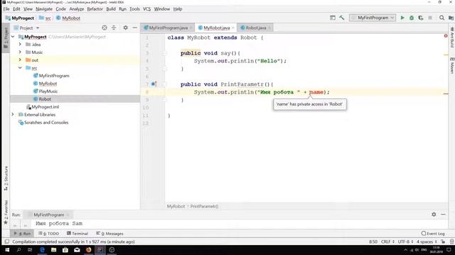455x255 pixels.
Task: Toggle tool window bars icon in status bar
Action: pyautogui.click(x=7, y=242)
